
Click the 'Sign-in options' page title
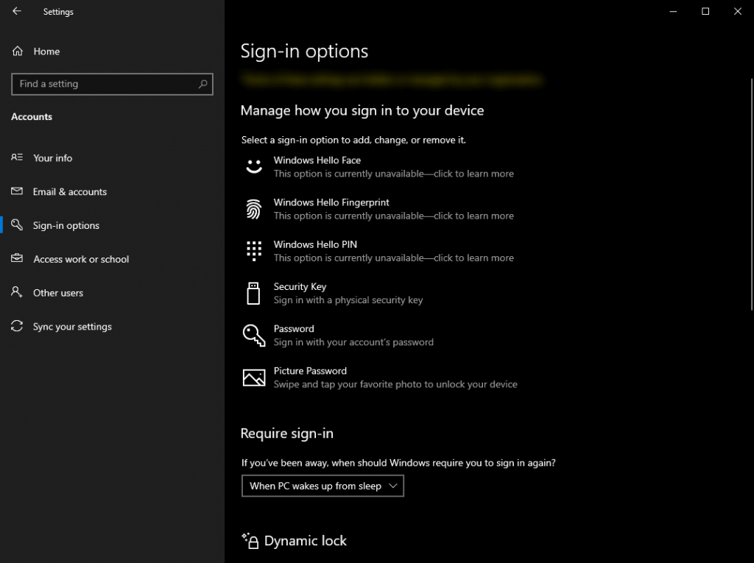tap(304, 51)
